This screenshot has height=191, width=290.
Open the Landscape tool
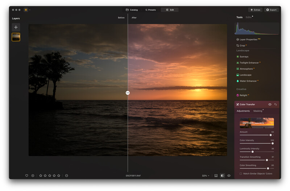click(x=244, y=75)
